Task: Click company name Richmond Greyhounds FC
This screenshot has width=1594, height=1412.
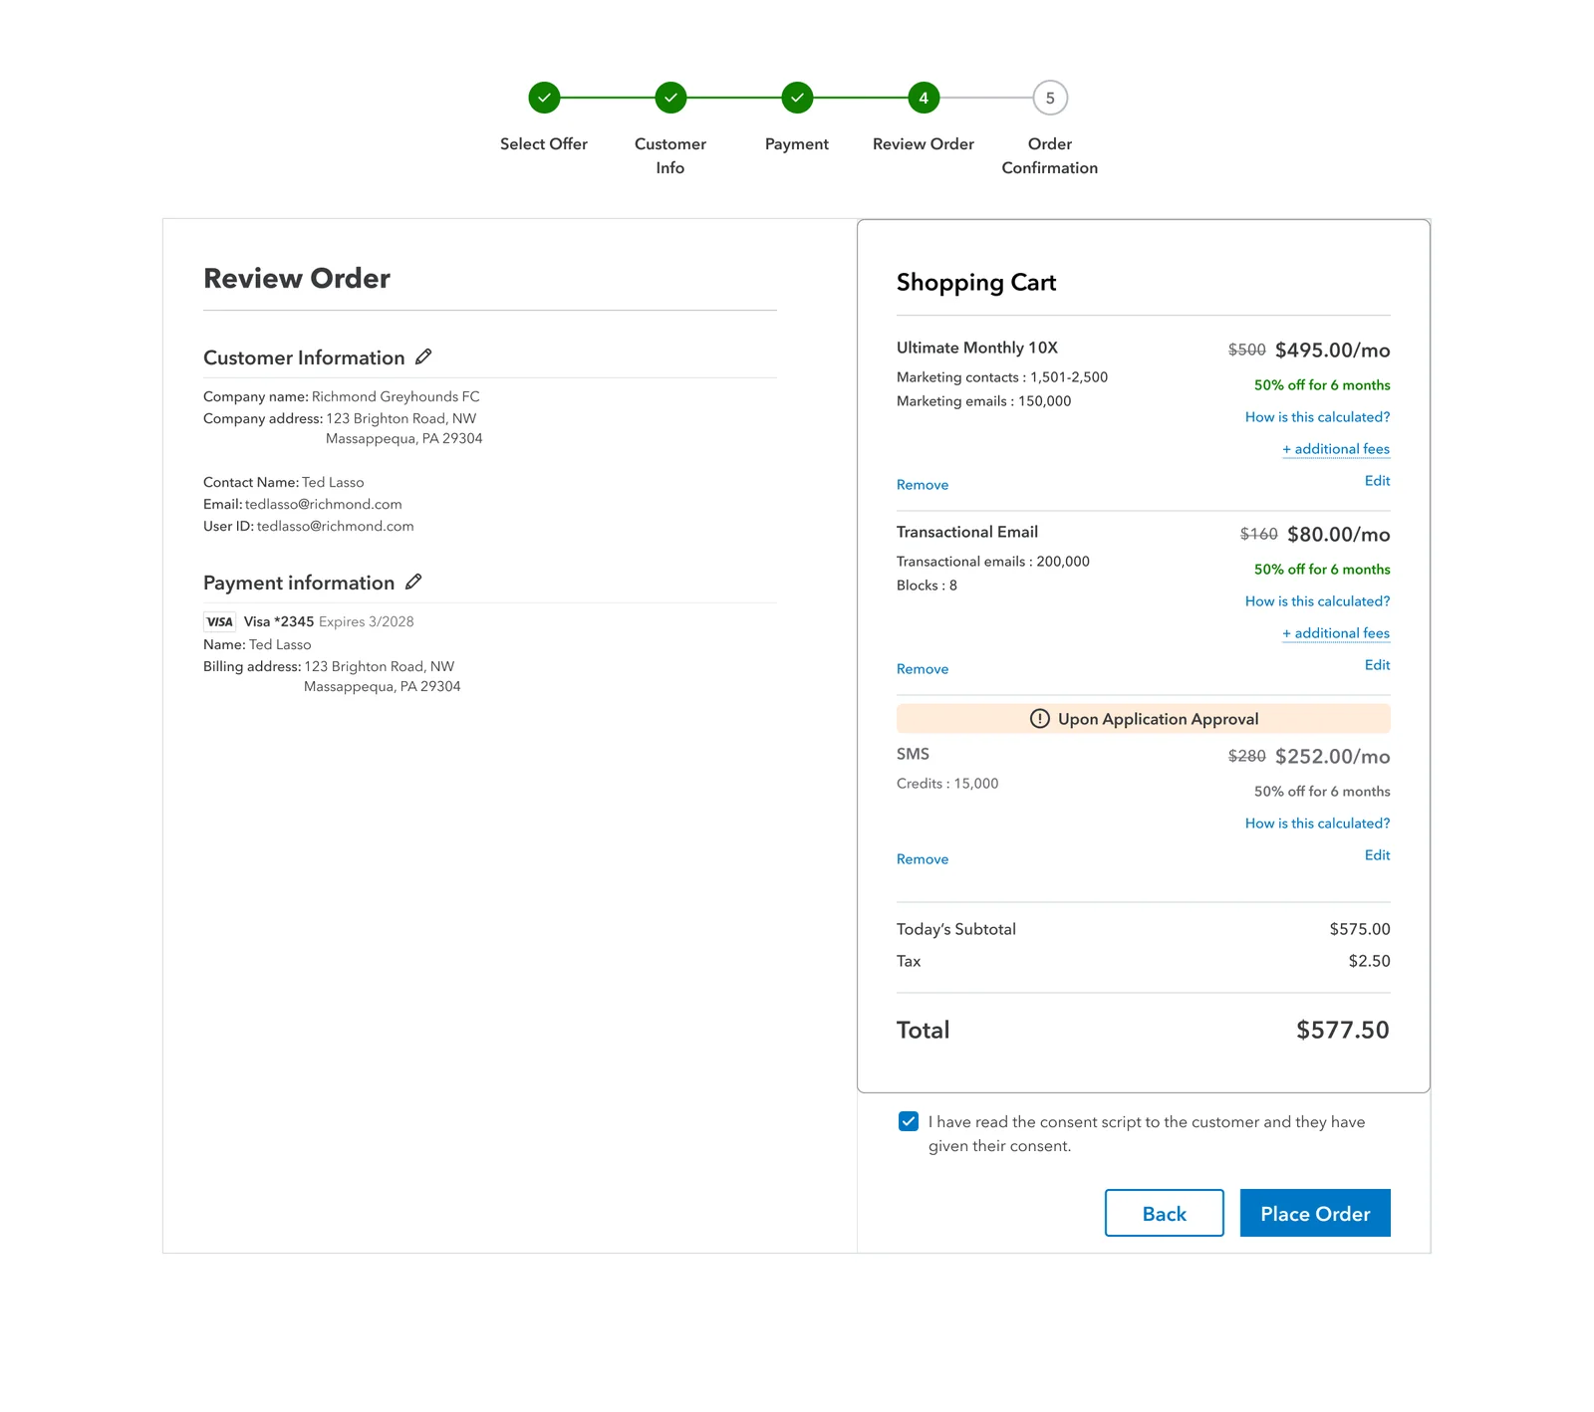Action: (396, 396)
